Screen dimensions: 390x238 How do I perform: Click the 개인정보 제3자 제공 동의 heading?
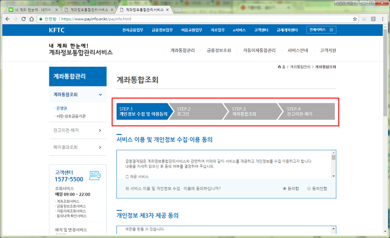pyautogui.click(x=147, y=215)
